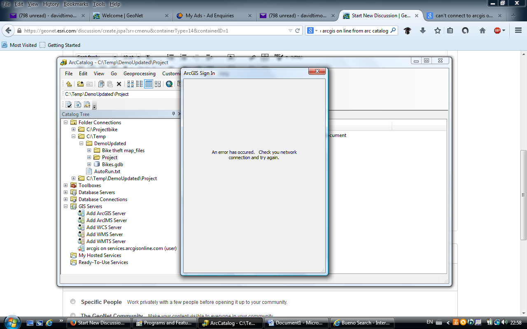The height and width of the screenshot is (329, 527).
Task: Open the Search window globe icon
Action: [x=169, y=84]
